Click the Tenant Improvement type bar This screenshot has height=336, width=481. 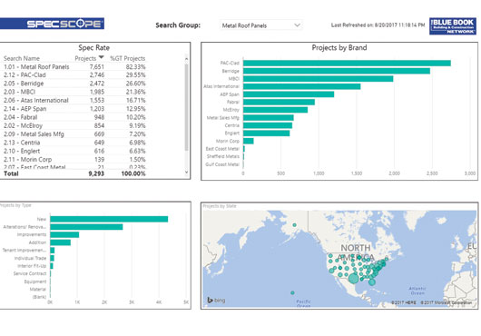(53, 251)
